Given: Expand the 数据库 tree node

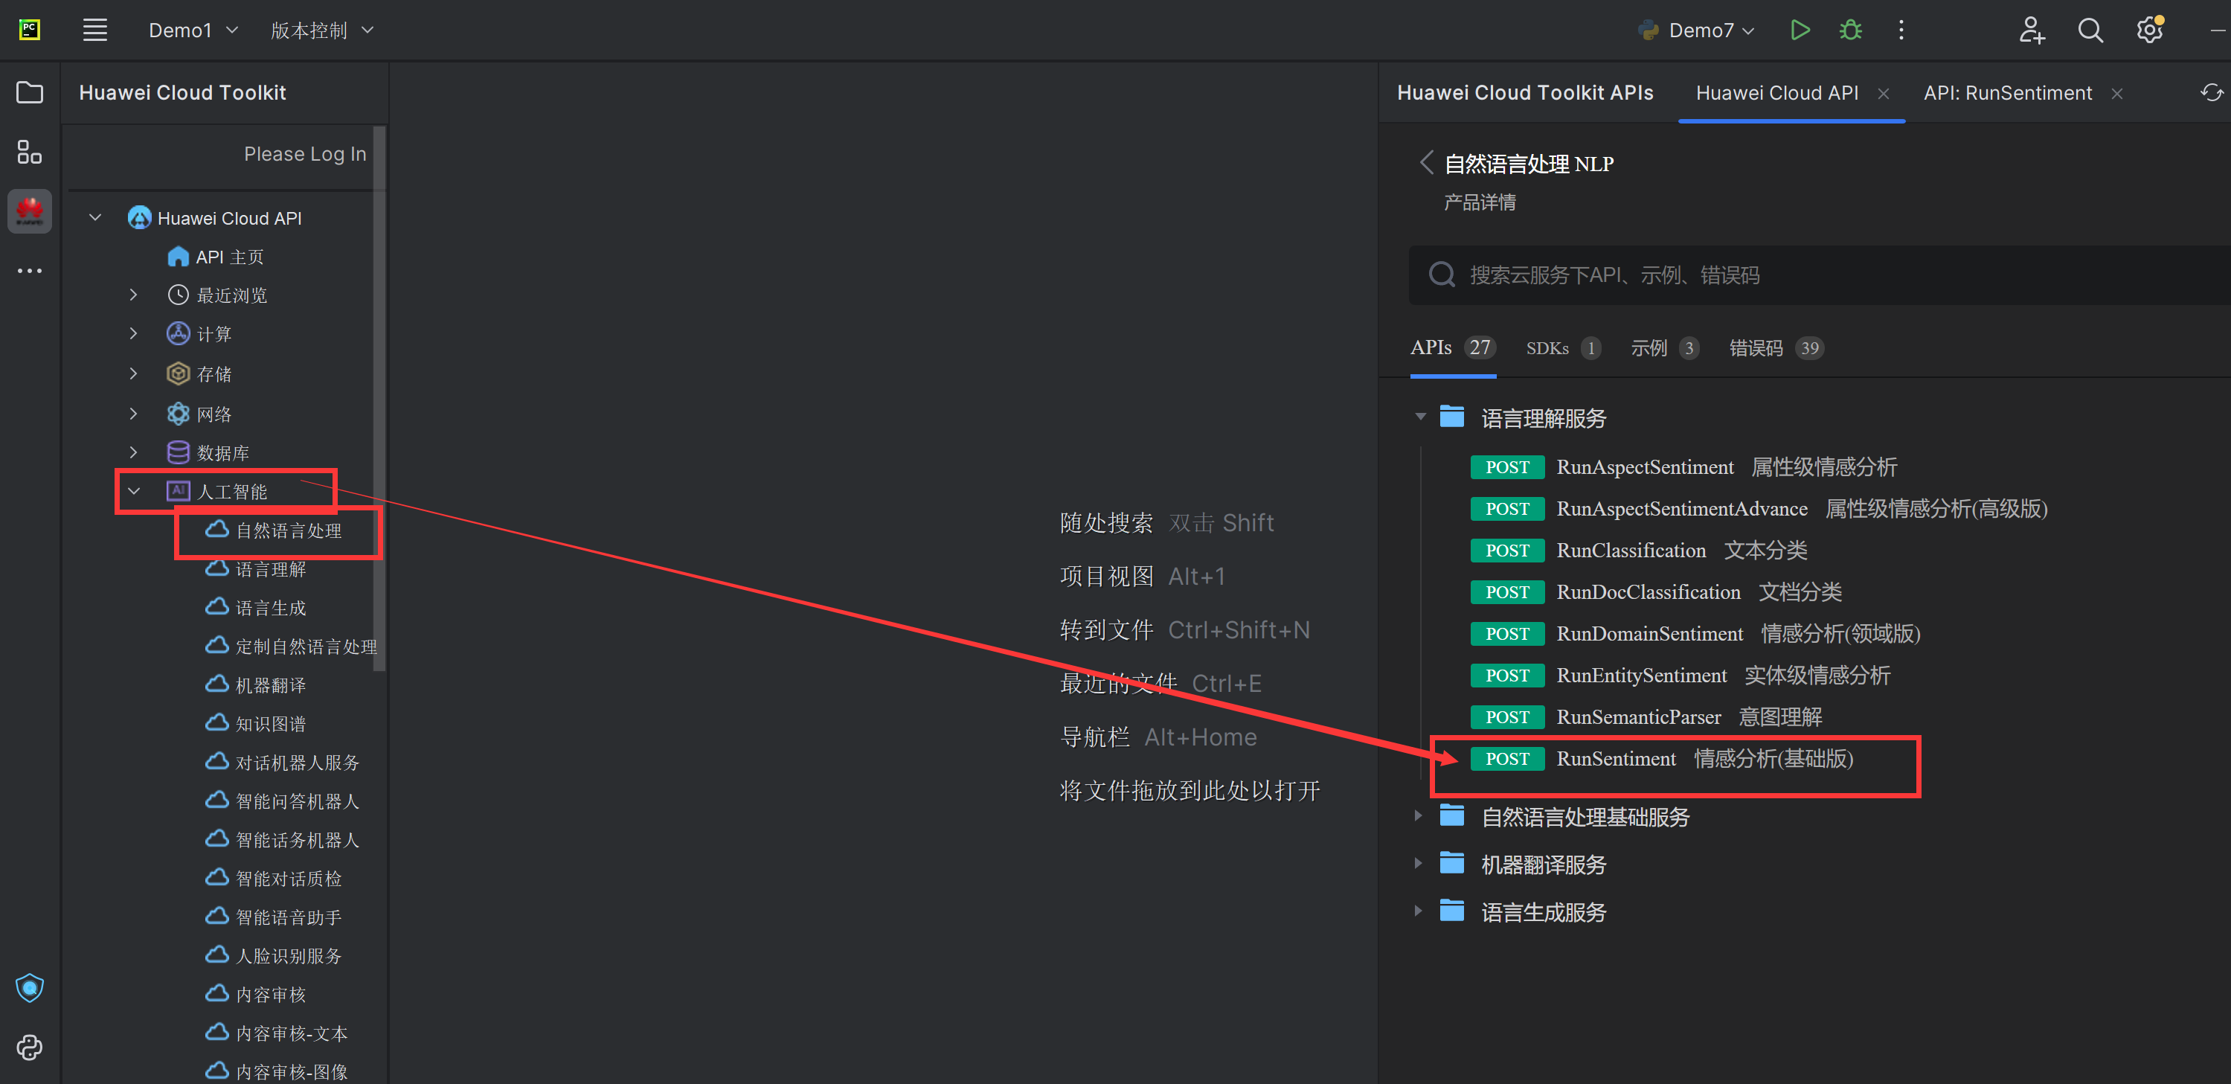Looking at the screenshot, I should coord(133,452).
